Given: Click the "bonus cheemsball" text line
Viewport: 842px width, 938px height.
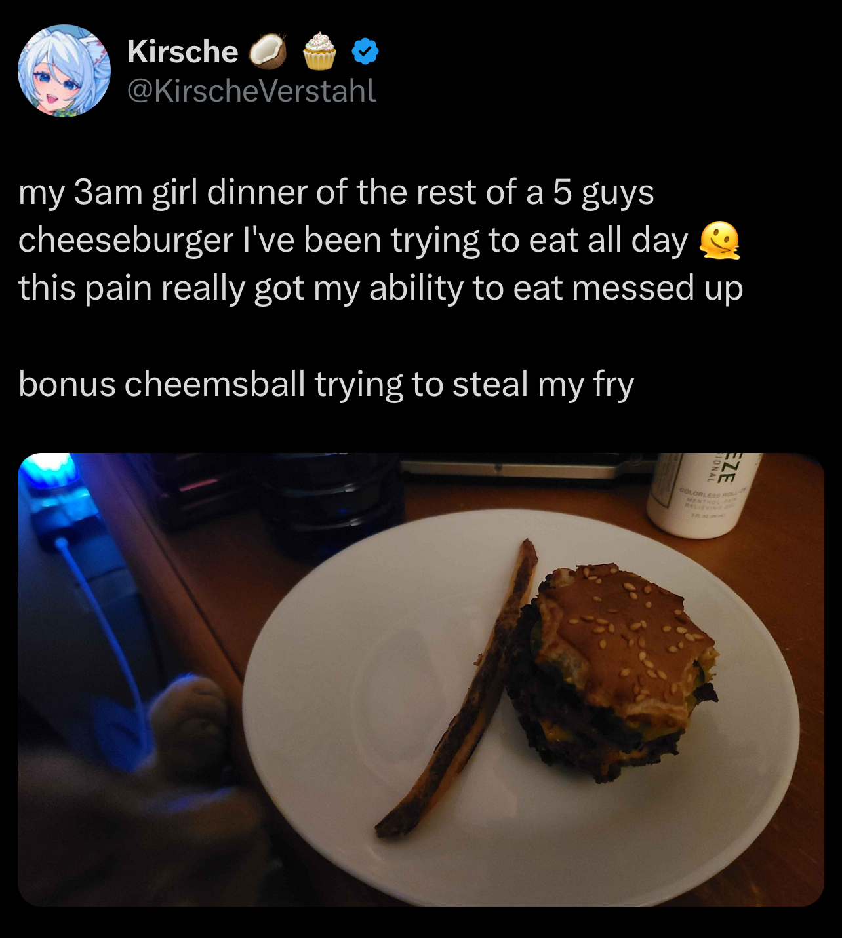Looking at the screenshot, I should coord(326,384).
